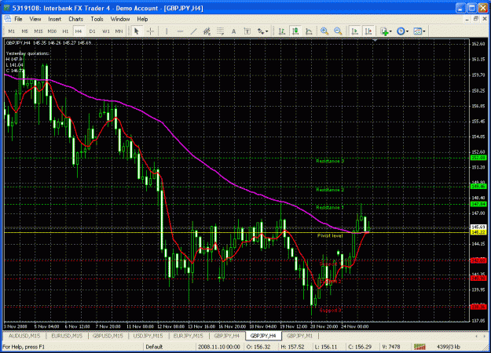Screen dimensions: 491x353
Task: Click the add indicators icon
Action: click(x=384, y=31)
